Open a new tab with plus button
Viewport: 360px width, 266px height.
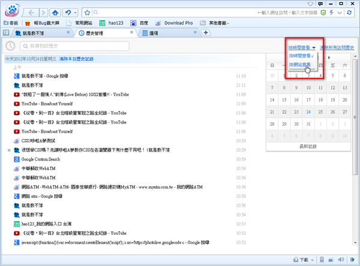click(206, 32)
